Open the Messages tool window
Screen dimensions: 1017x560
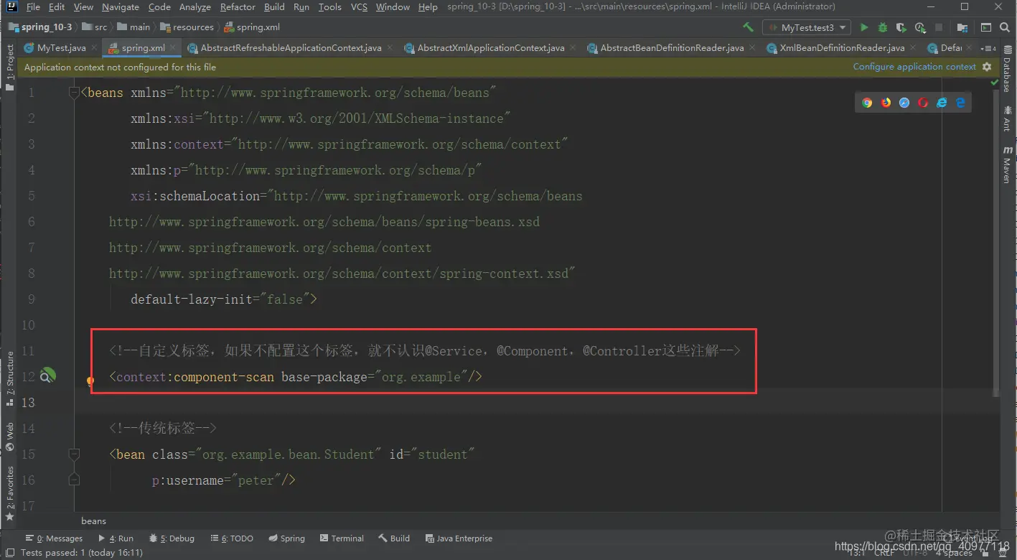pos(54,538)
